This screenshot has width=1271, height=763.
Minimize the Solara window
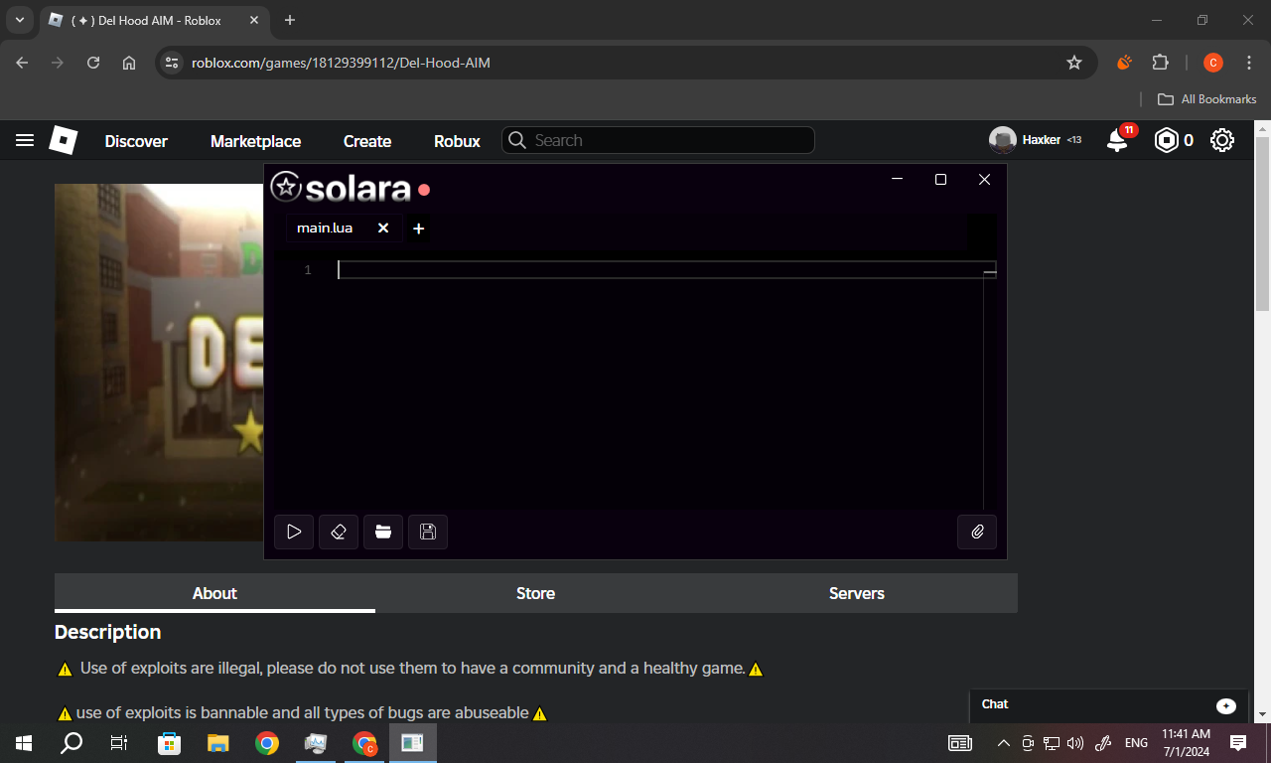tap(897, 179)
